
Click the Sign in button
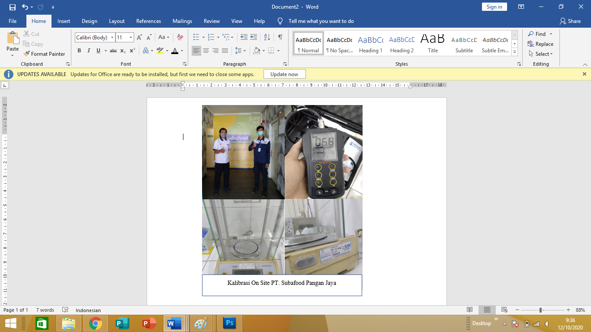[494, 7]
